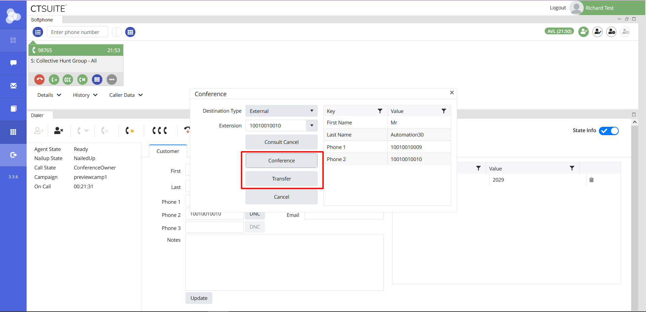Expand the Caller Data section
Image resolution: width=646 pixels, height=312 pixels.
tap(126, 95)
